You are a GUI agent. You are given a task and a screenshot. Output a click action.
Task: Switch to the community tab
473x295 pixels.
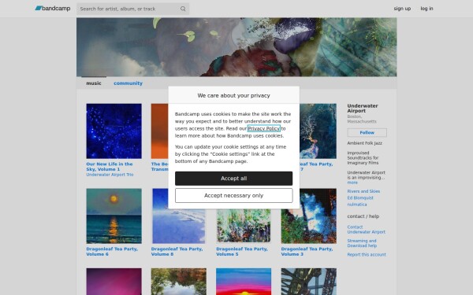tap(128, 83)
